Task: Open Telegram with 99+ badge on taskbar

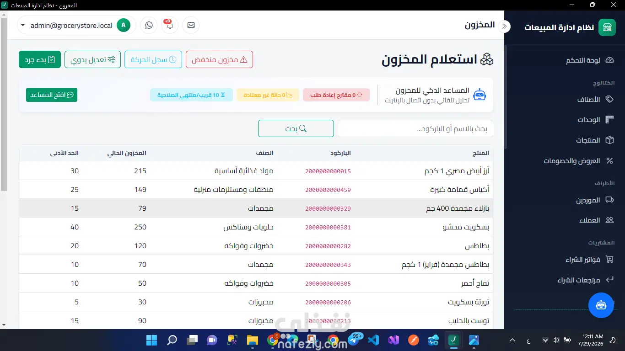Action: [354, 340]
